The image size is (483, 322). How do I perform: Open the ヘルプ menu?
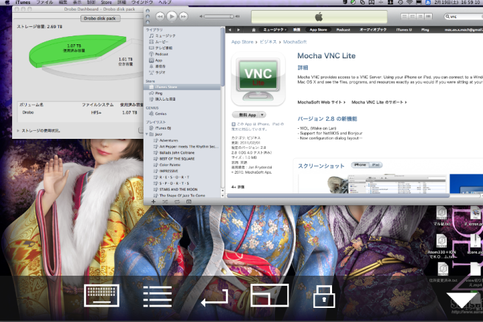(165, 3)
